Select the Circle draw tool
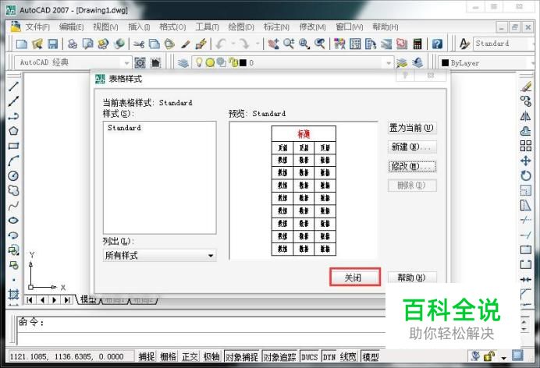Viewport: 540px width, 368px height. click(13, 175)
